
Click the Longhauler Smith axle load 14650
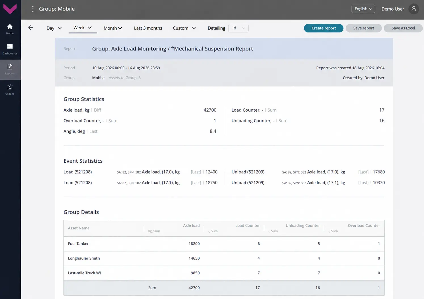click(194, 258)
